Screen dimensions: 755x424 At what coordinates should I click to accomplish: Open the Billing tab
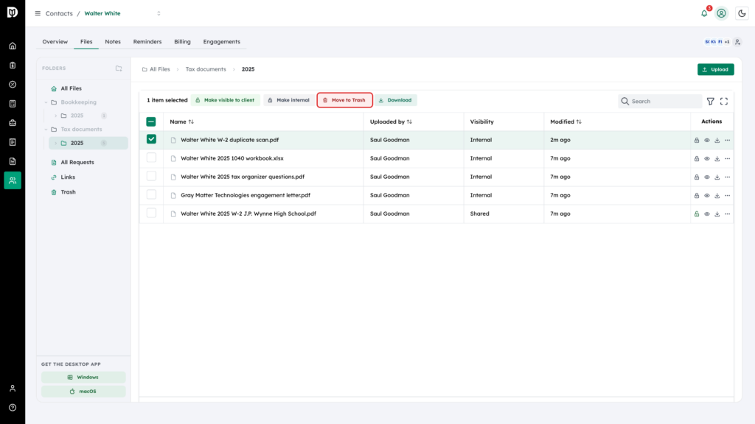[183, 42]
